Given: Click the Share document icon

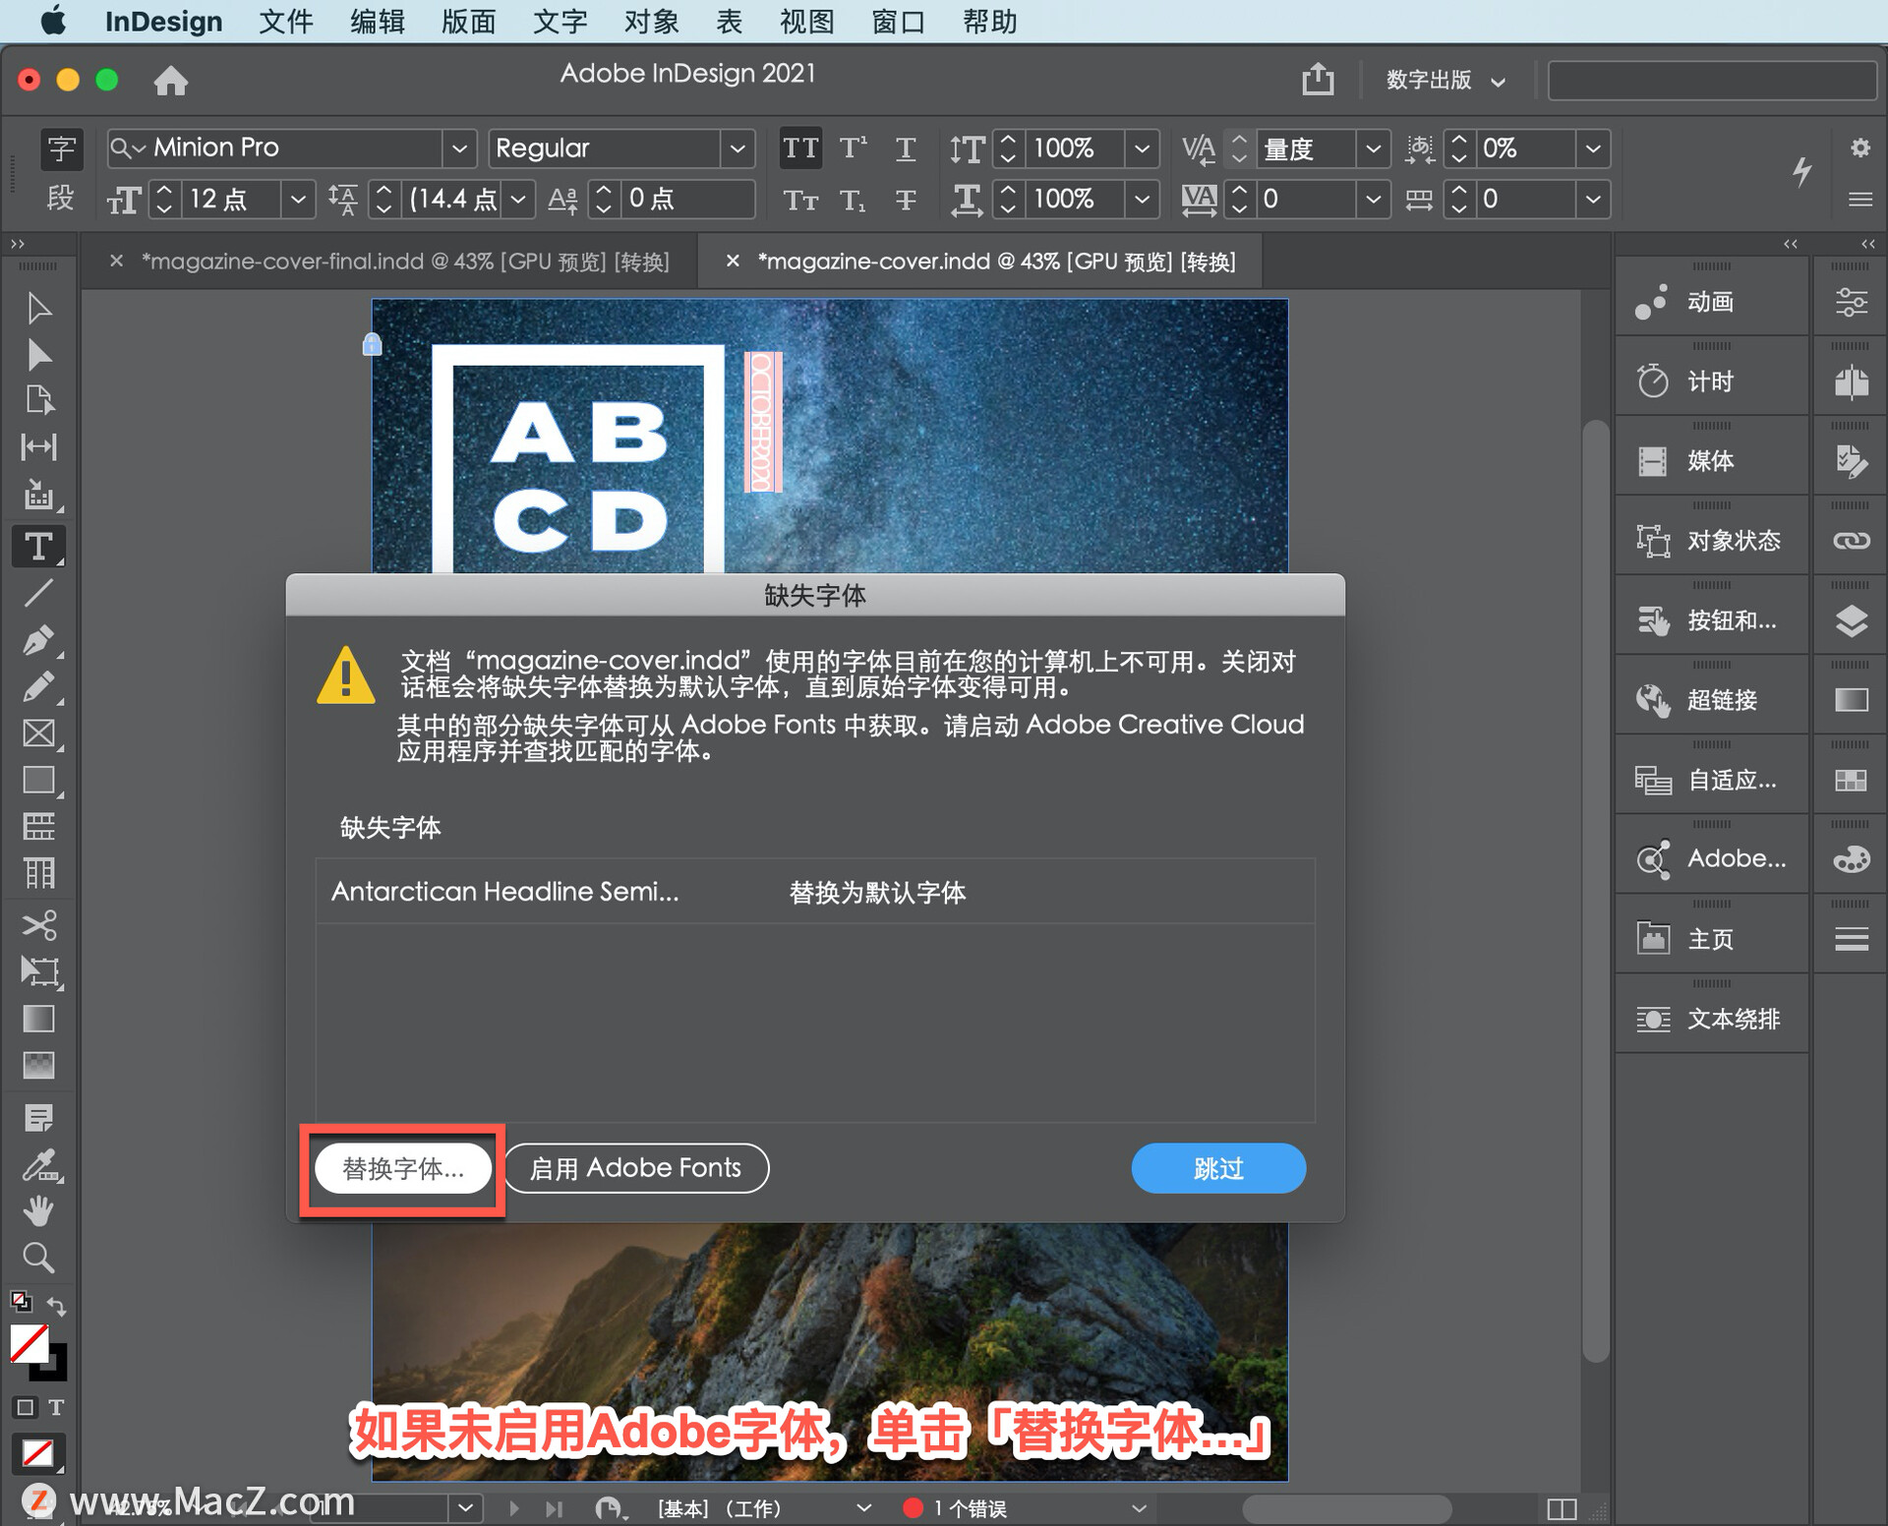Looking at the screenshot, I should (x=1318, y=79).
